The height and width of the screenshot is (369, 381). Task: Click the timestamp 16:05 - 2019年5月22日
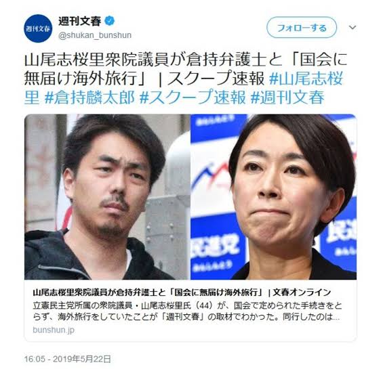(68, 359)
